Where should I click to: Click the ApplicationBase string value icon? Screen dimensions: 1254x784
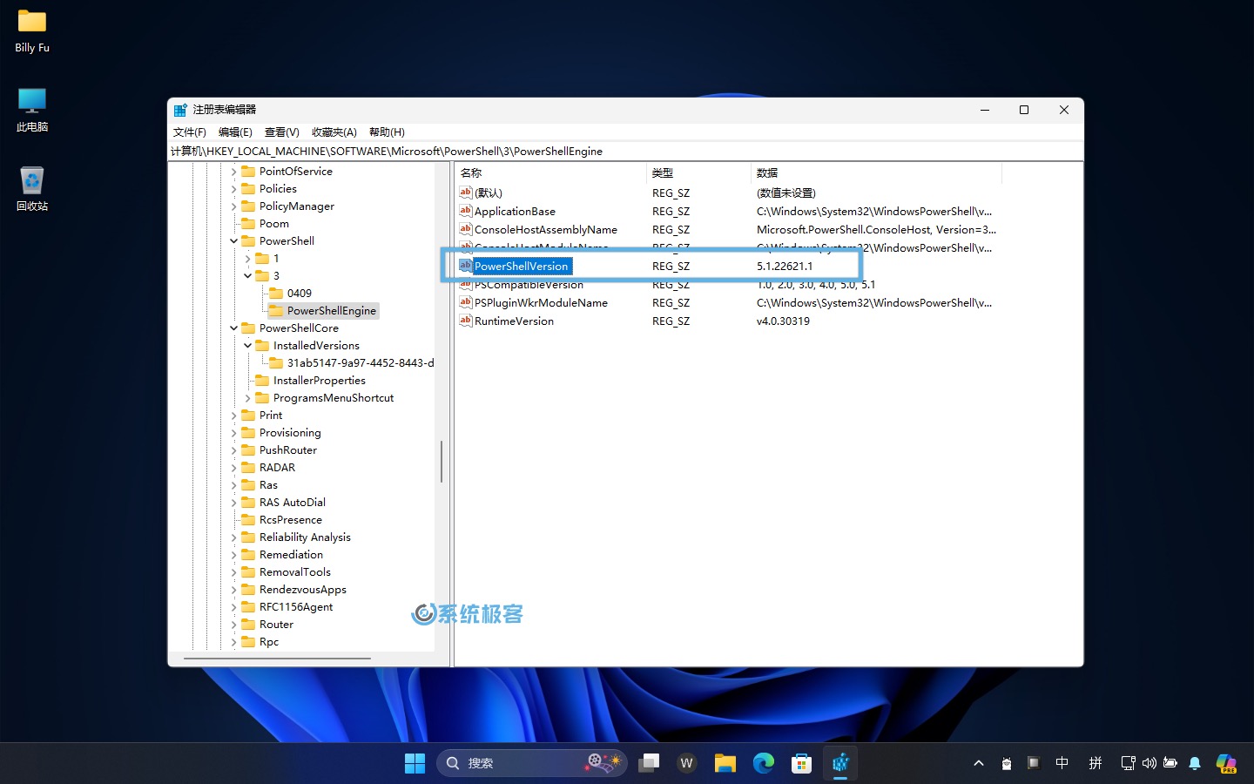pyautogui.click(x=466, y=211)
